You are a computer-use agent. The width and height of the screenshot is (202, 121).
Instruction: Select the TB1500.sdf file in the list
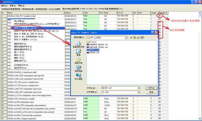point(93,53)
